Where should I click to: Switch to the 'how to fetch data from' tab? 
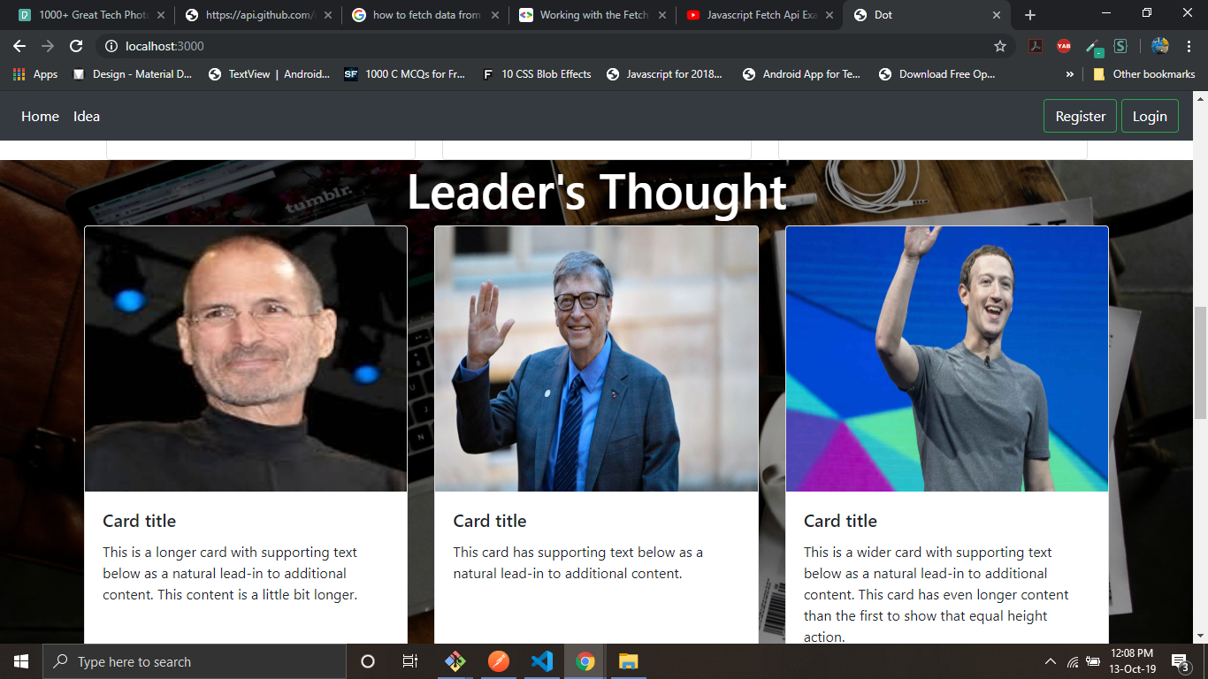coord(424,15)
